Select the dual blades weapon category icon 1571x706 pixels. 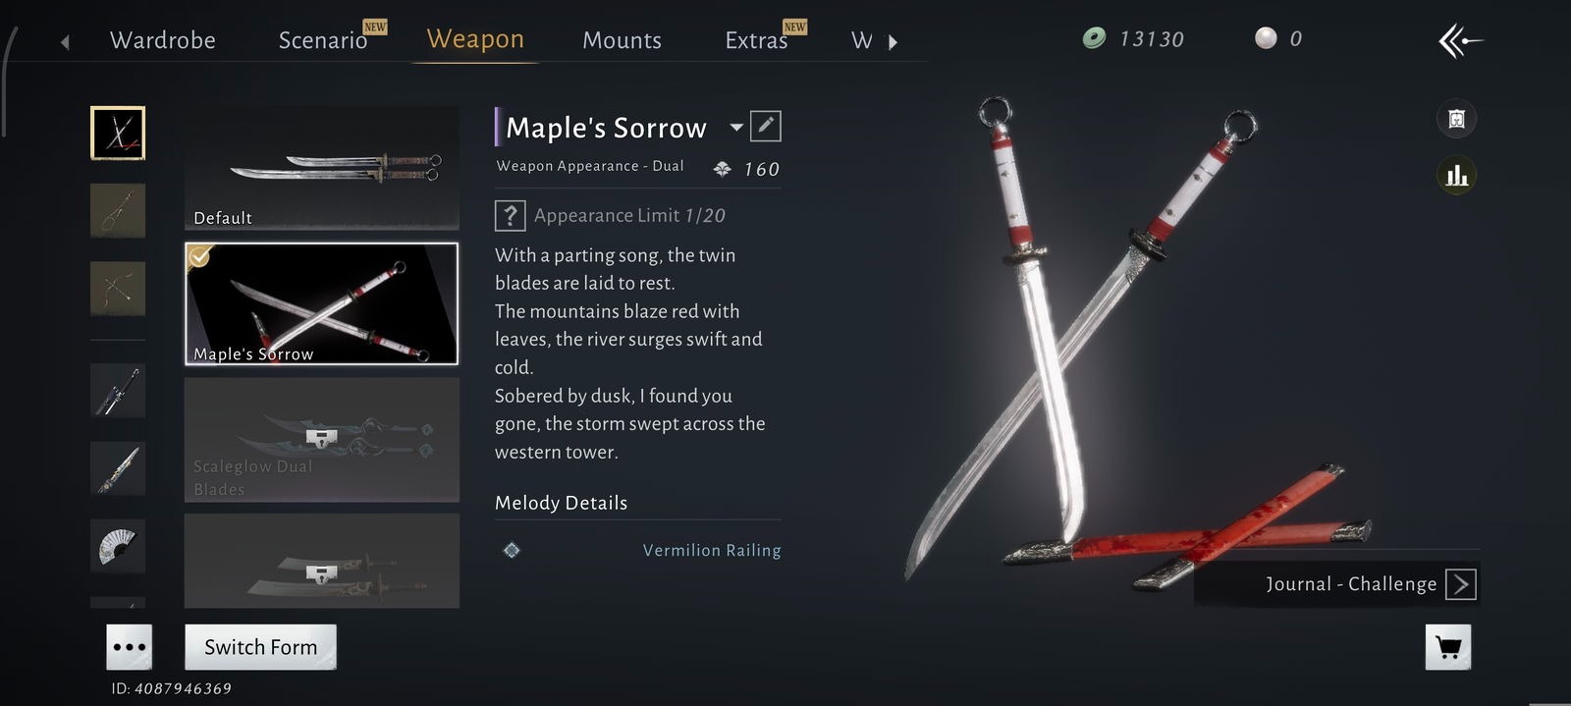(118, 133)
